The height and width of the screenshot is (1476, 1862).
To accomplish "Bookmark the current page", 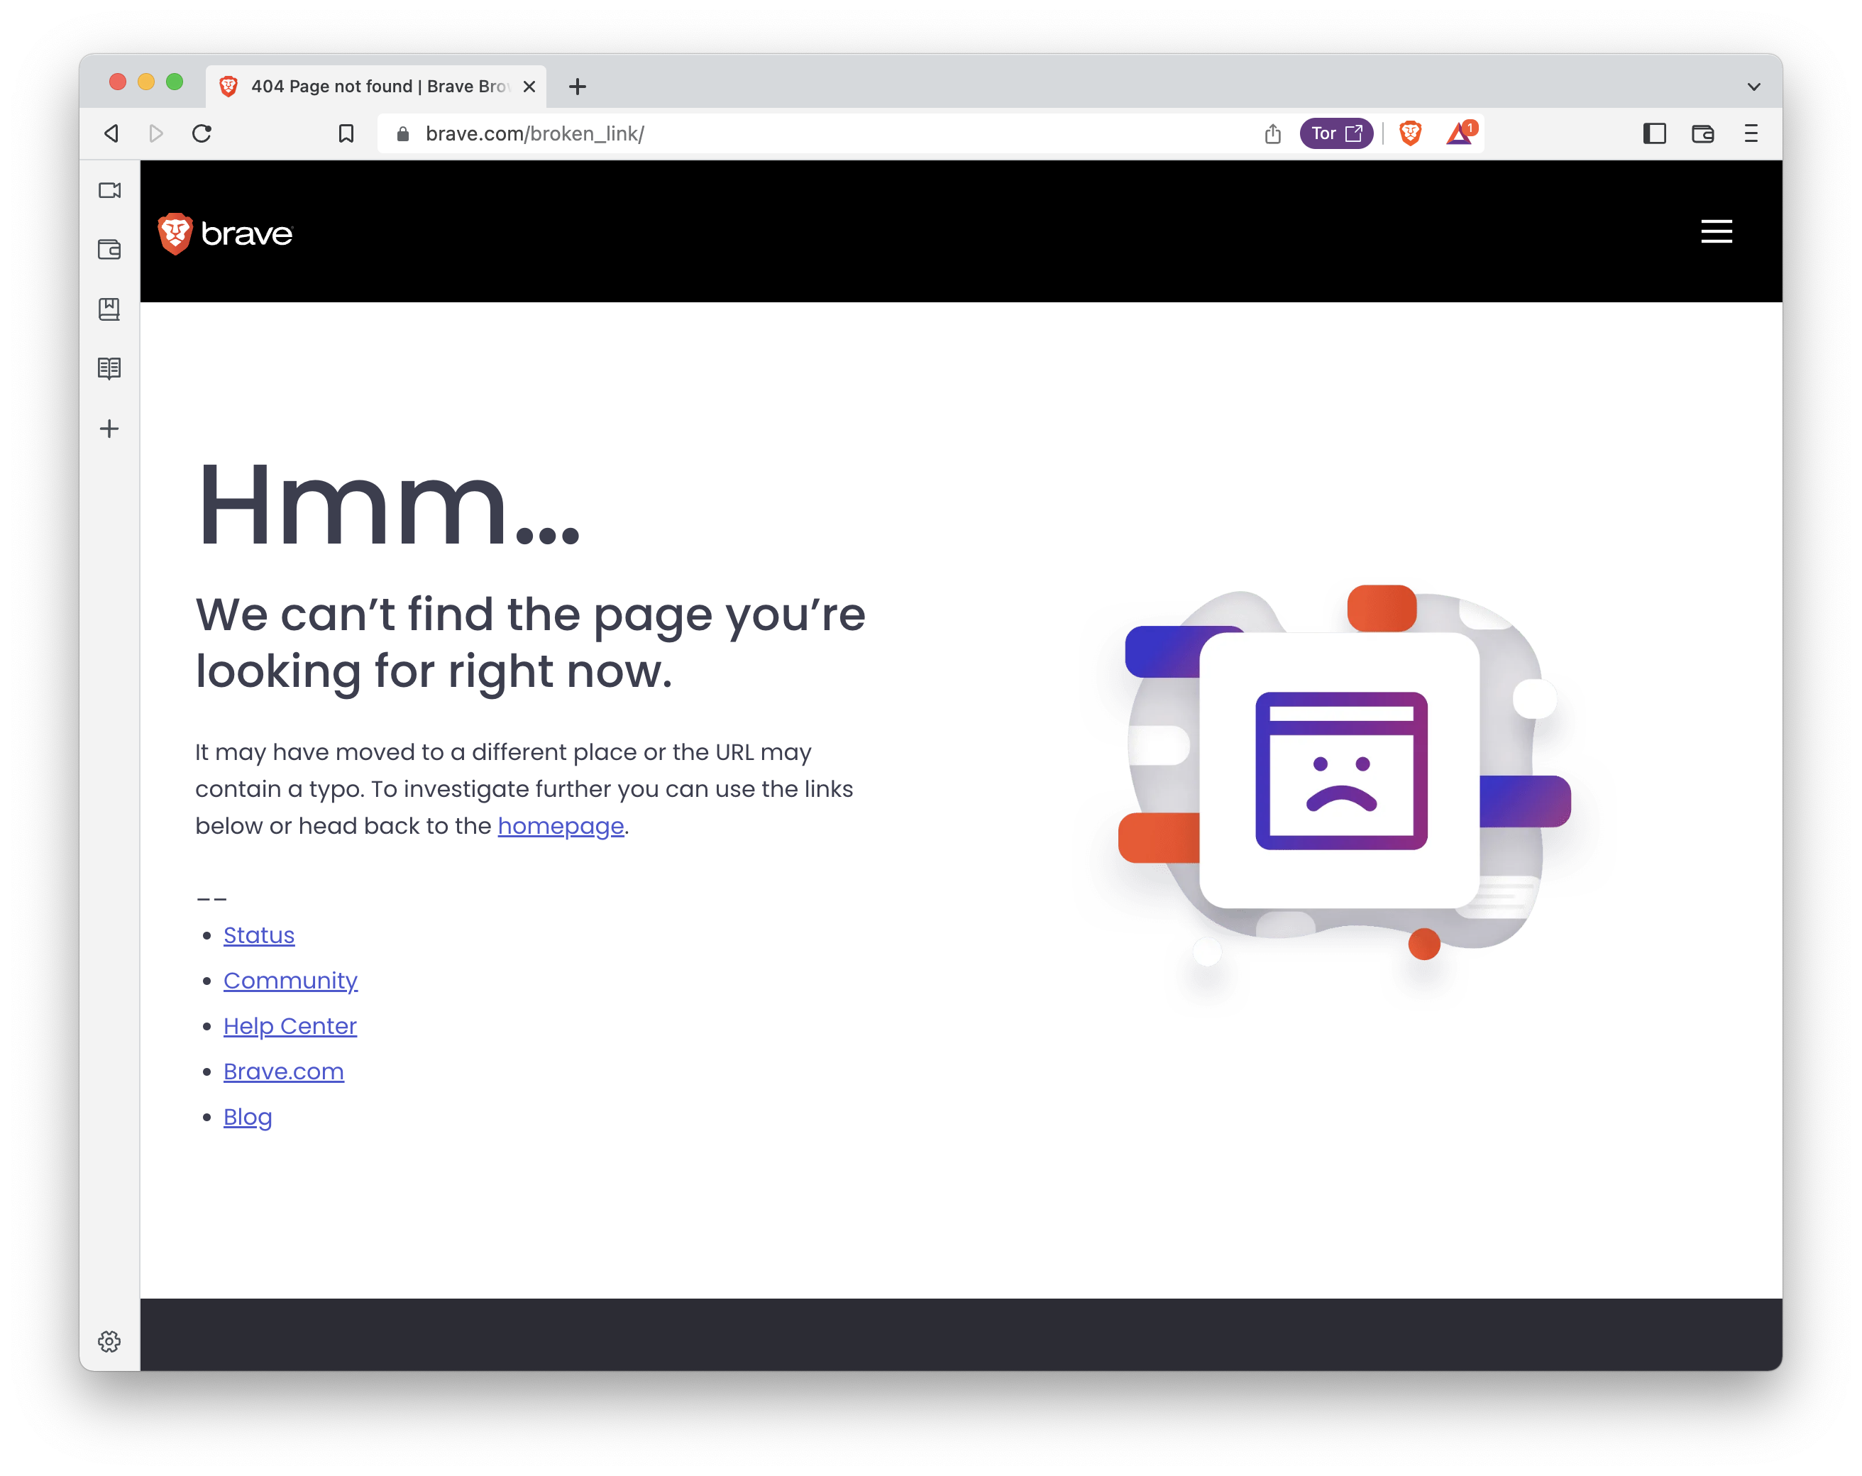I will click(347, 133).
